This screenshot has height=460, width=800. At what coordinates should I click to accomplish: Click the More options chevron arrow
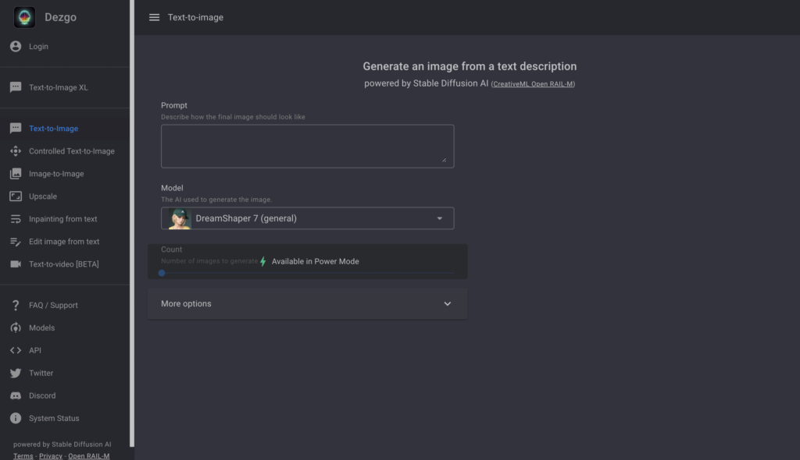(448, 303)
